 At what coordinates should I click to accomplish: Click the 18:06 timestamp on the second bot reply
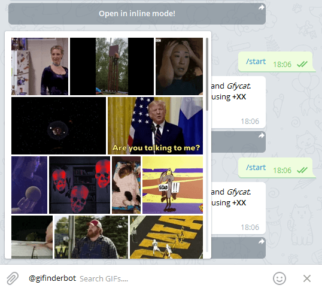point(250,228)
